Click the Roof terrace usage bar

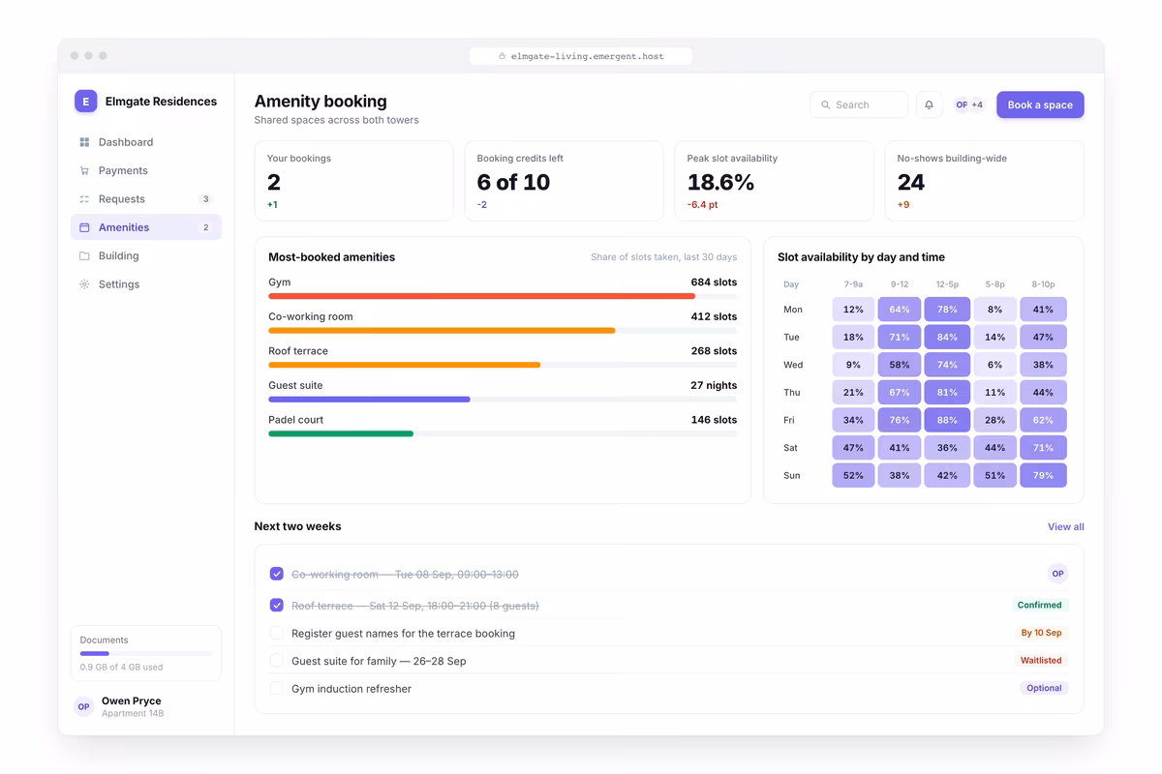coord(503,365)
